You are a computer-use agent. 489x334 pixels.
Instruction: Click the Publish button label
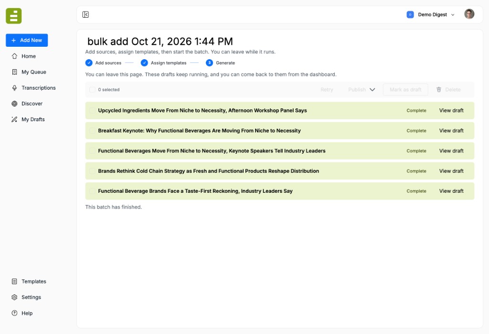(357, 90)
